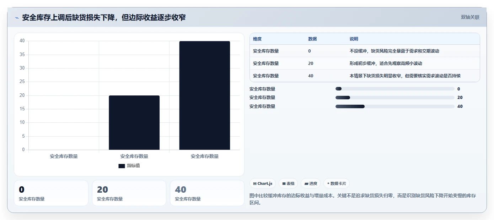Click the 双轴关联 tag in the header
The width and height of the screenshot is (494, 220).
470,17
